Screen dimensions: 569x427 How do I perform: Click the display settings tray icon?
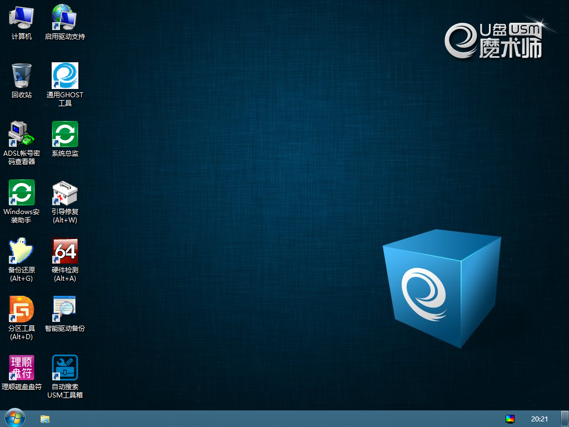510,419
